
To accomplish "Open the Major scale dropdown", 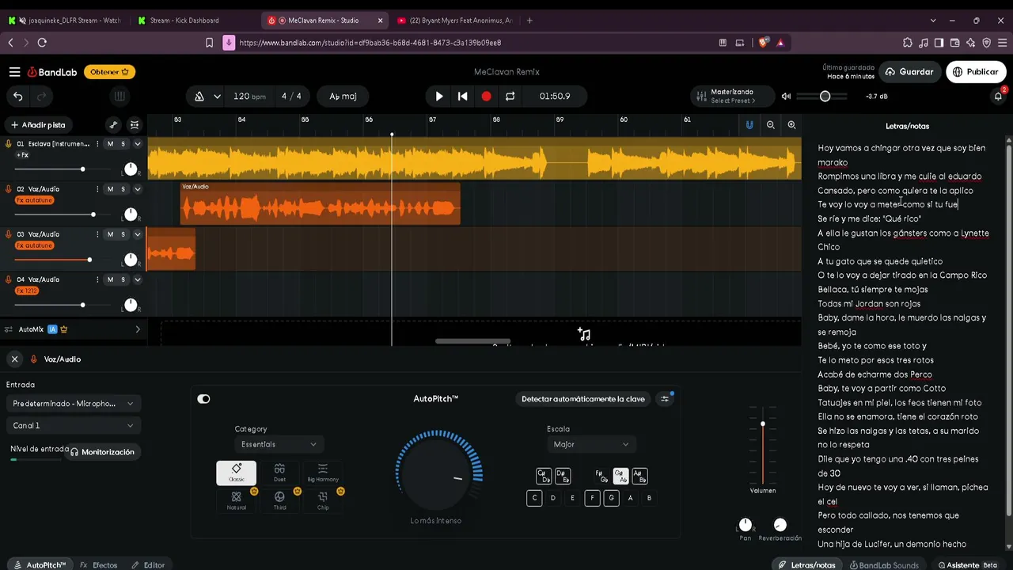I will coord(591,445).
